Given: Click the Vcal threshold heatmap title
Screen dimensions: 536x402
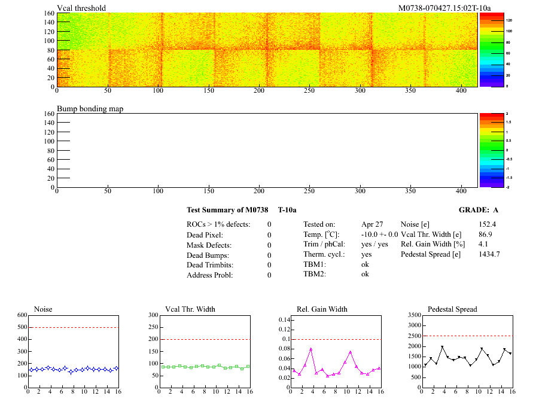Looking at the screenshot, I should [81, 8].
